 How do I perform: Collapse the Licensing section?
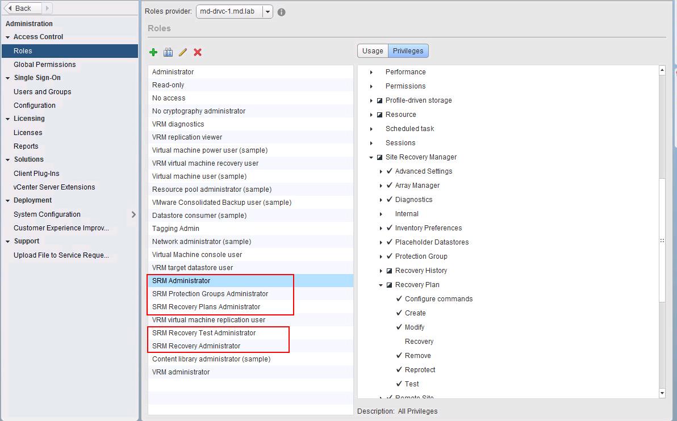point(8,119)
